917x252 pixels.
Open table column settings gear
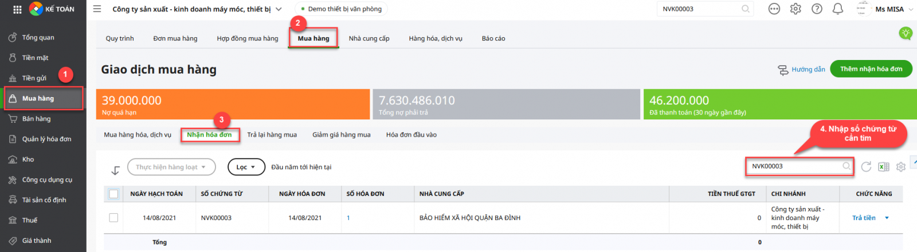901,167
